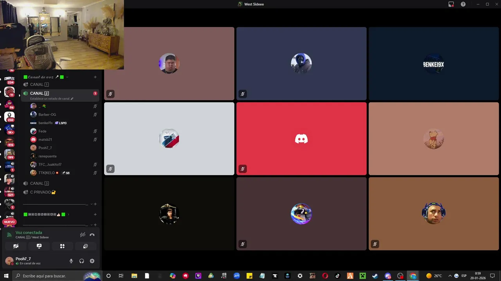Viewport: 501px width, 281px height.
Task: Open Task View on the taskbar
Action: (x=121, y=276)
